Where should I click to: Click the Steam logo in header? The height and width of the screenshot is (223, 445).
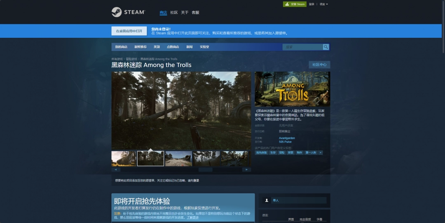tap(128, 12)
